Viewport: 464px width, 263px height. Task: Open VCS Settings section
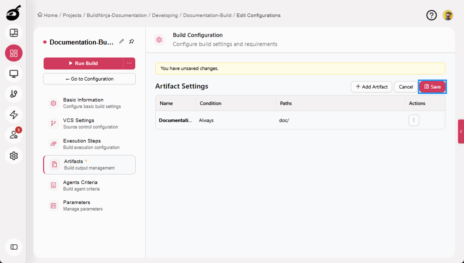pos(89,123)
